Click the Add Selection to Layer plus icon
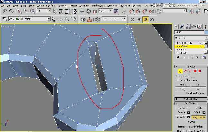Image resolution: width=208 pixels, height=132 pixels. pyautogui.click(x=61, y=20)
